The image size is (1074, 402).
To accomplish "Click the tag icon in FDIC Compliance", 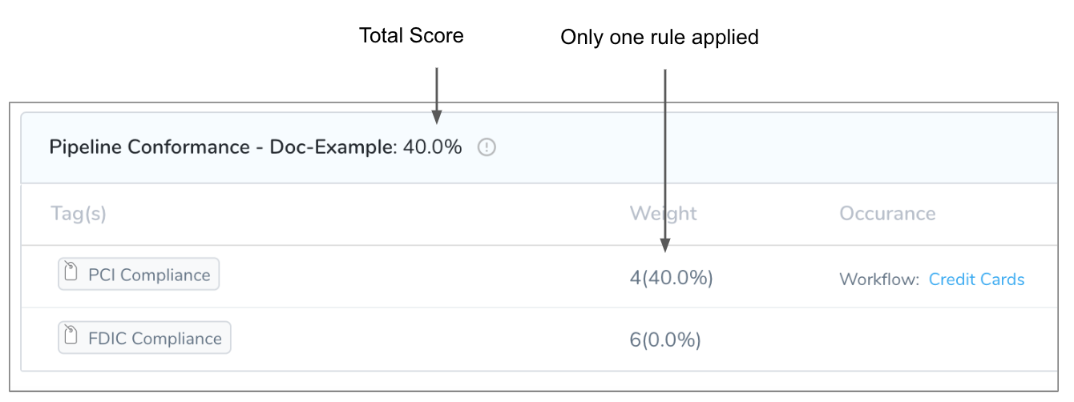I will pos(72,336).
